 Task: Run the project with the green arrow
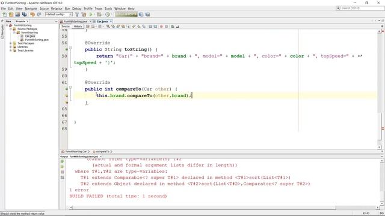pyautogui.click(x=91, y=14)
